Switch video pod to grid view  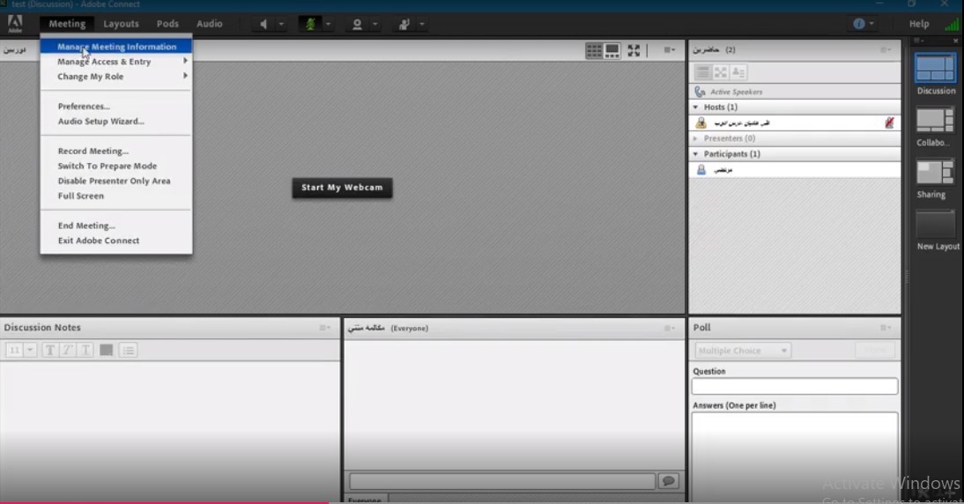[594, 50]
